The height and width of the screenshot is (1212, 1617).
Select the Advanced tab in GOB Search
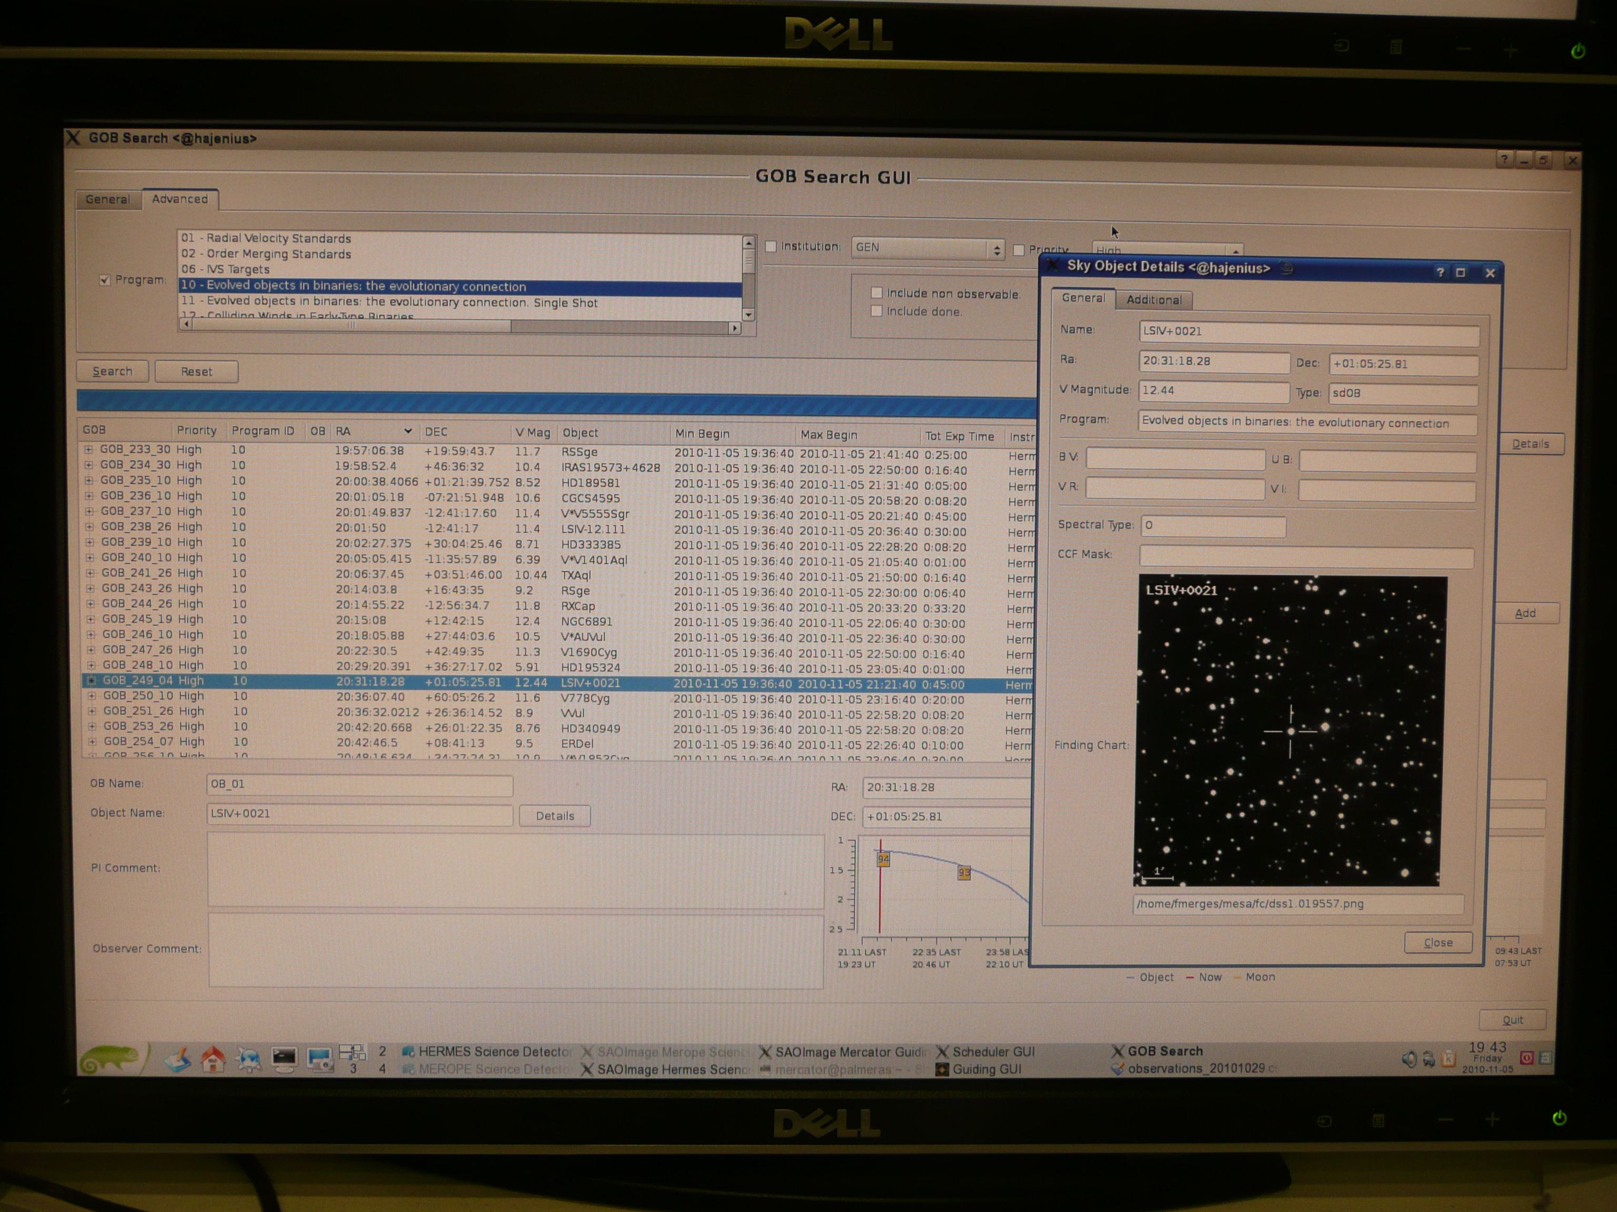(180, 199)
